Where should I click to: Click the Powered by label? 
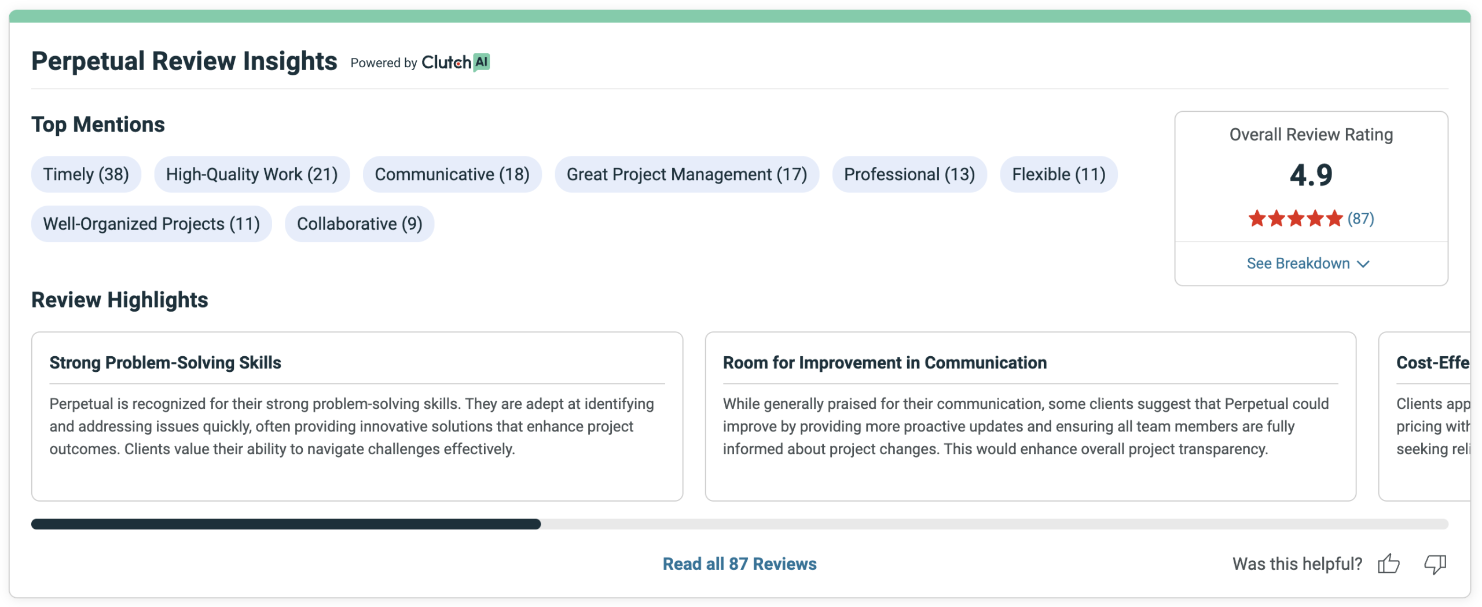pyautogui.click(x=384, y=63)
